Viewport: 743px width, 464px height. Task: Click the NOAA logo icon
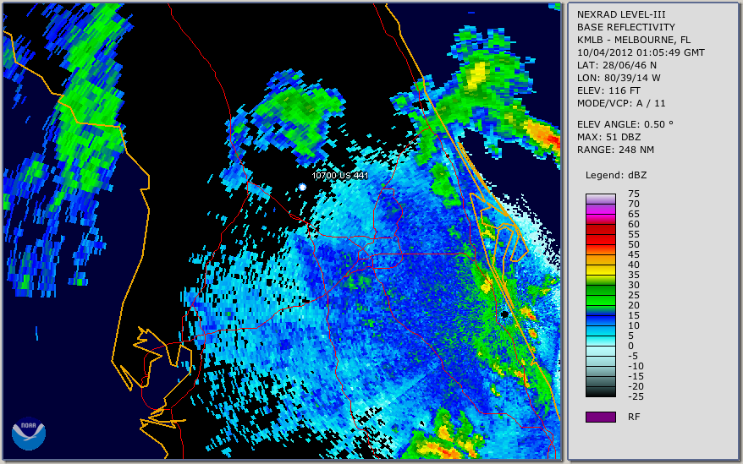(29, 434)
